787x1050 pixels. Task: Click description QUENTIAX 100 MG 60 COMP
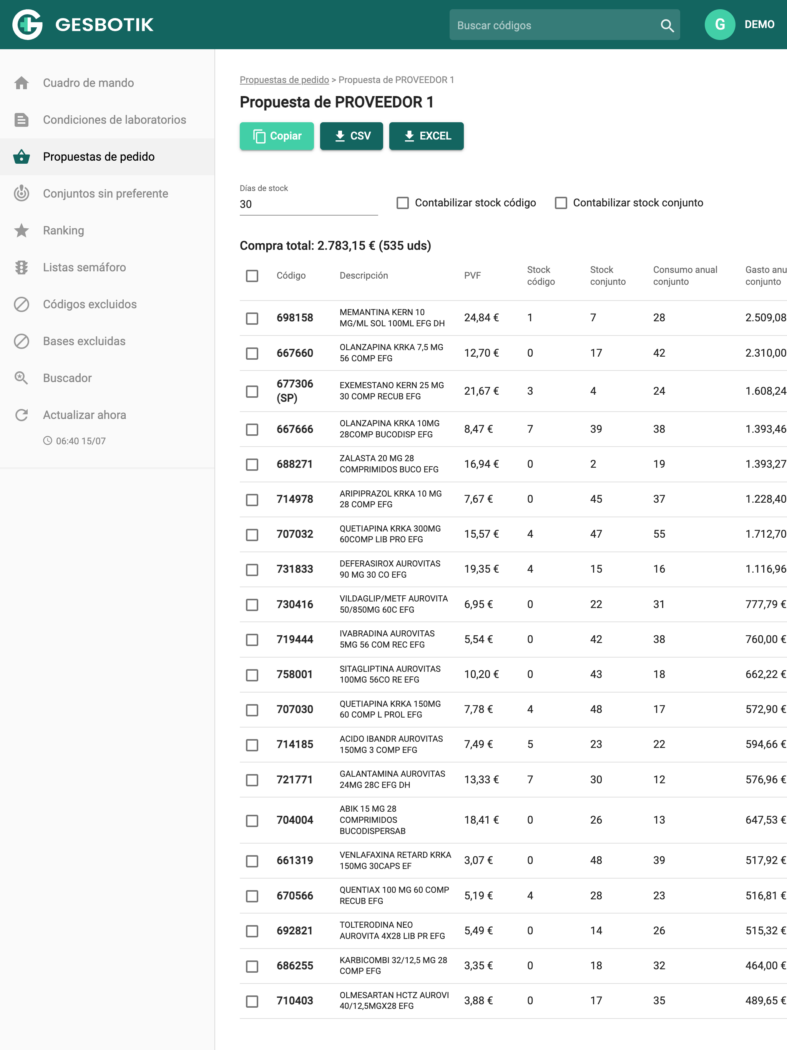click(x=394, y=896)
